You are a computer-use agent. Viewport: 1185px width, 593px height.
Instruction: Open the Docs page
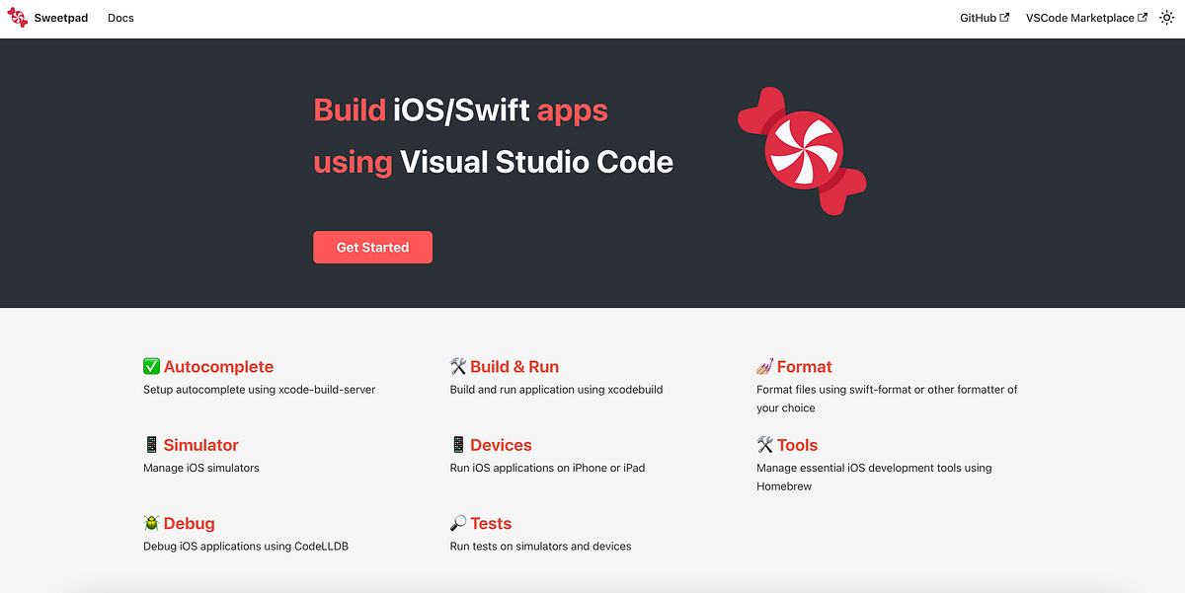tap(120, 17)
